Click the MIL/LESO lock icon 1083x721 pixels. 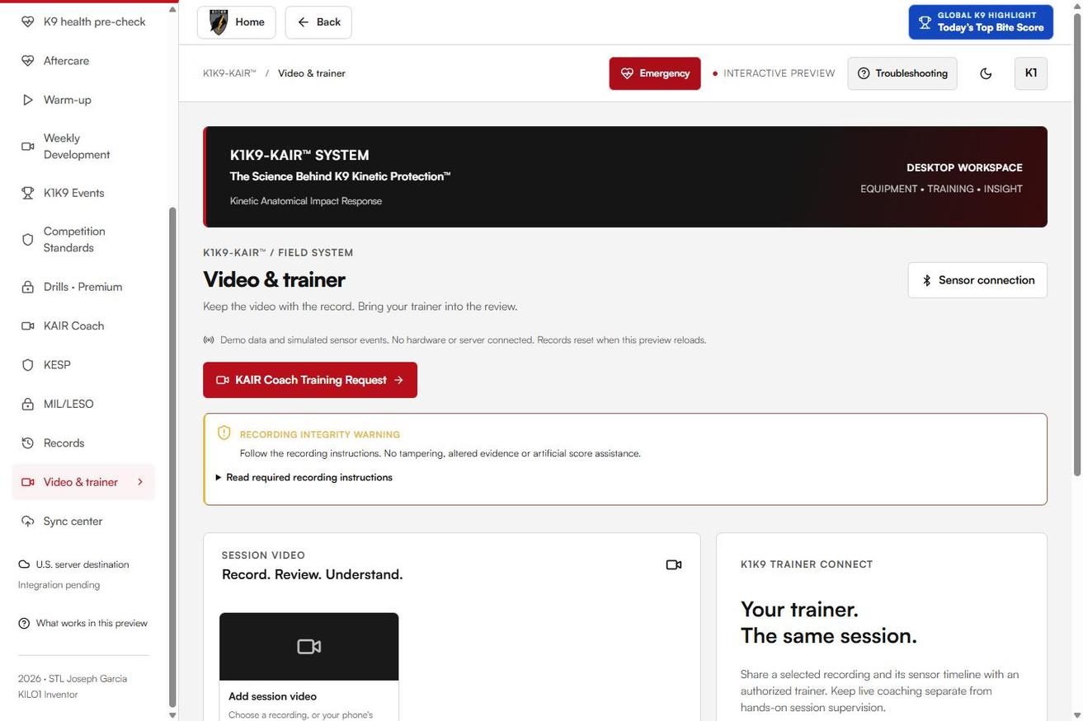pos(28,404)
